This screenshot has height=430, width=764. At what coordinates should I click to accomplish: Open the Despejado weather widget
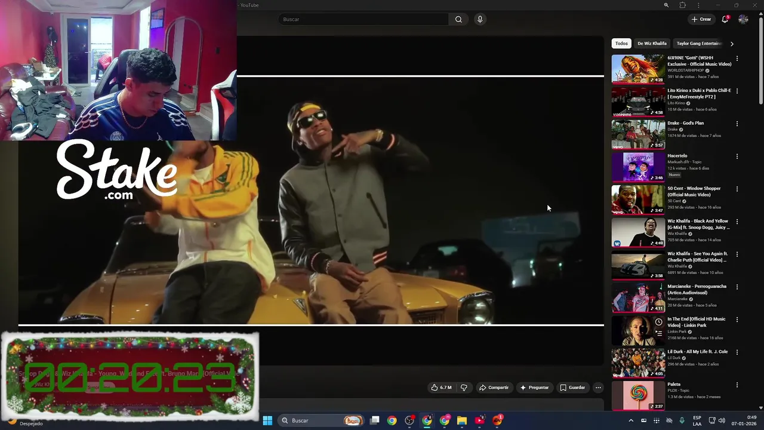click(26, 422)
